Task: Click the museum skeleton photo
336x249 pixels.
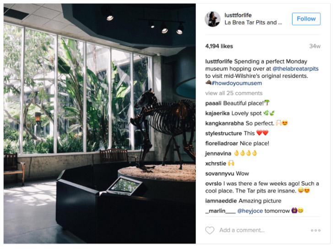Action: [x=100, y=123]
